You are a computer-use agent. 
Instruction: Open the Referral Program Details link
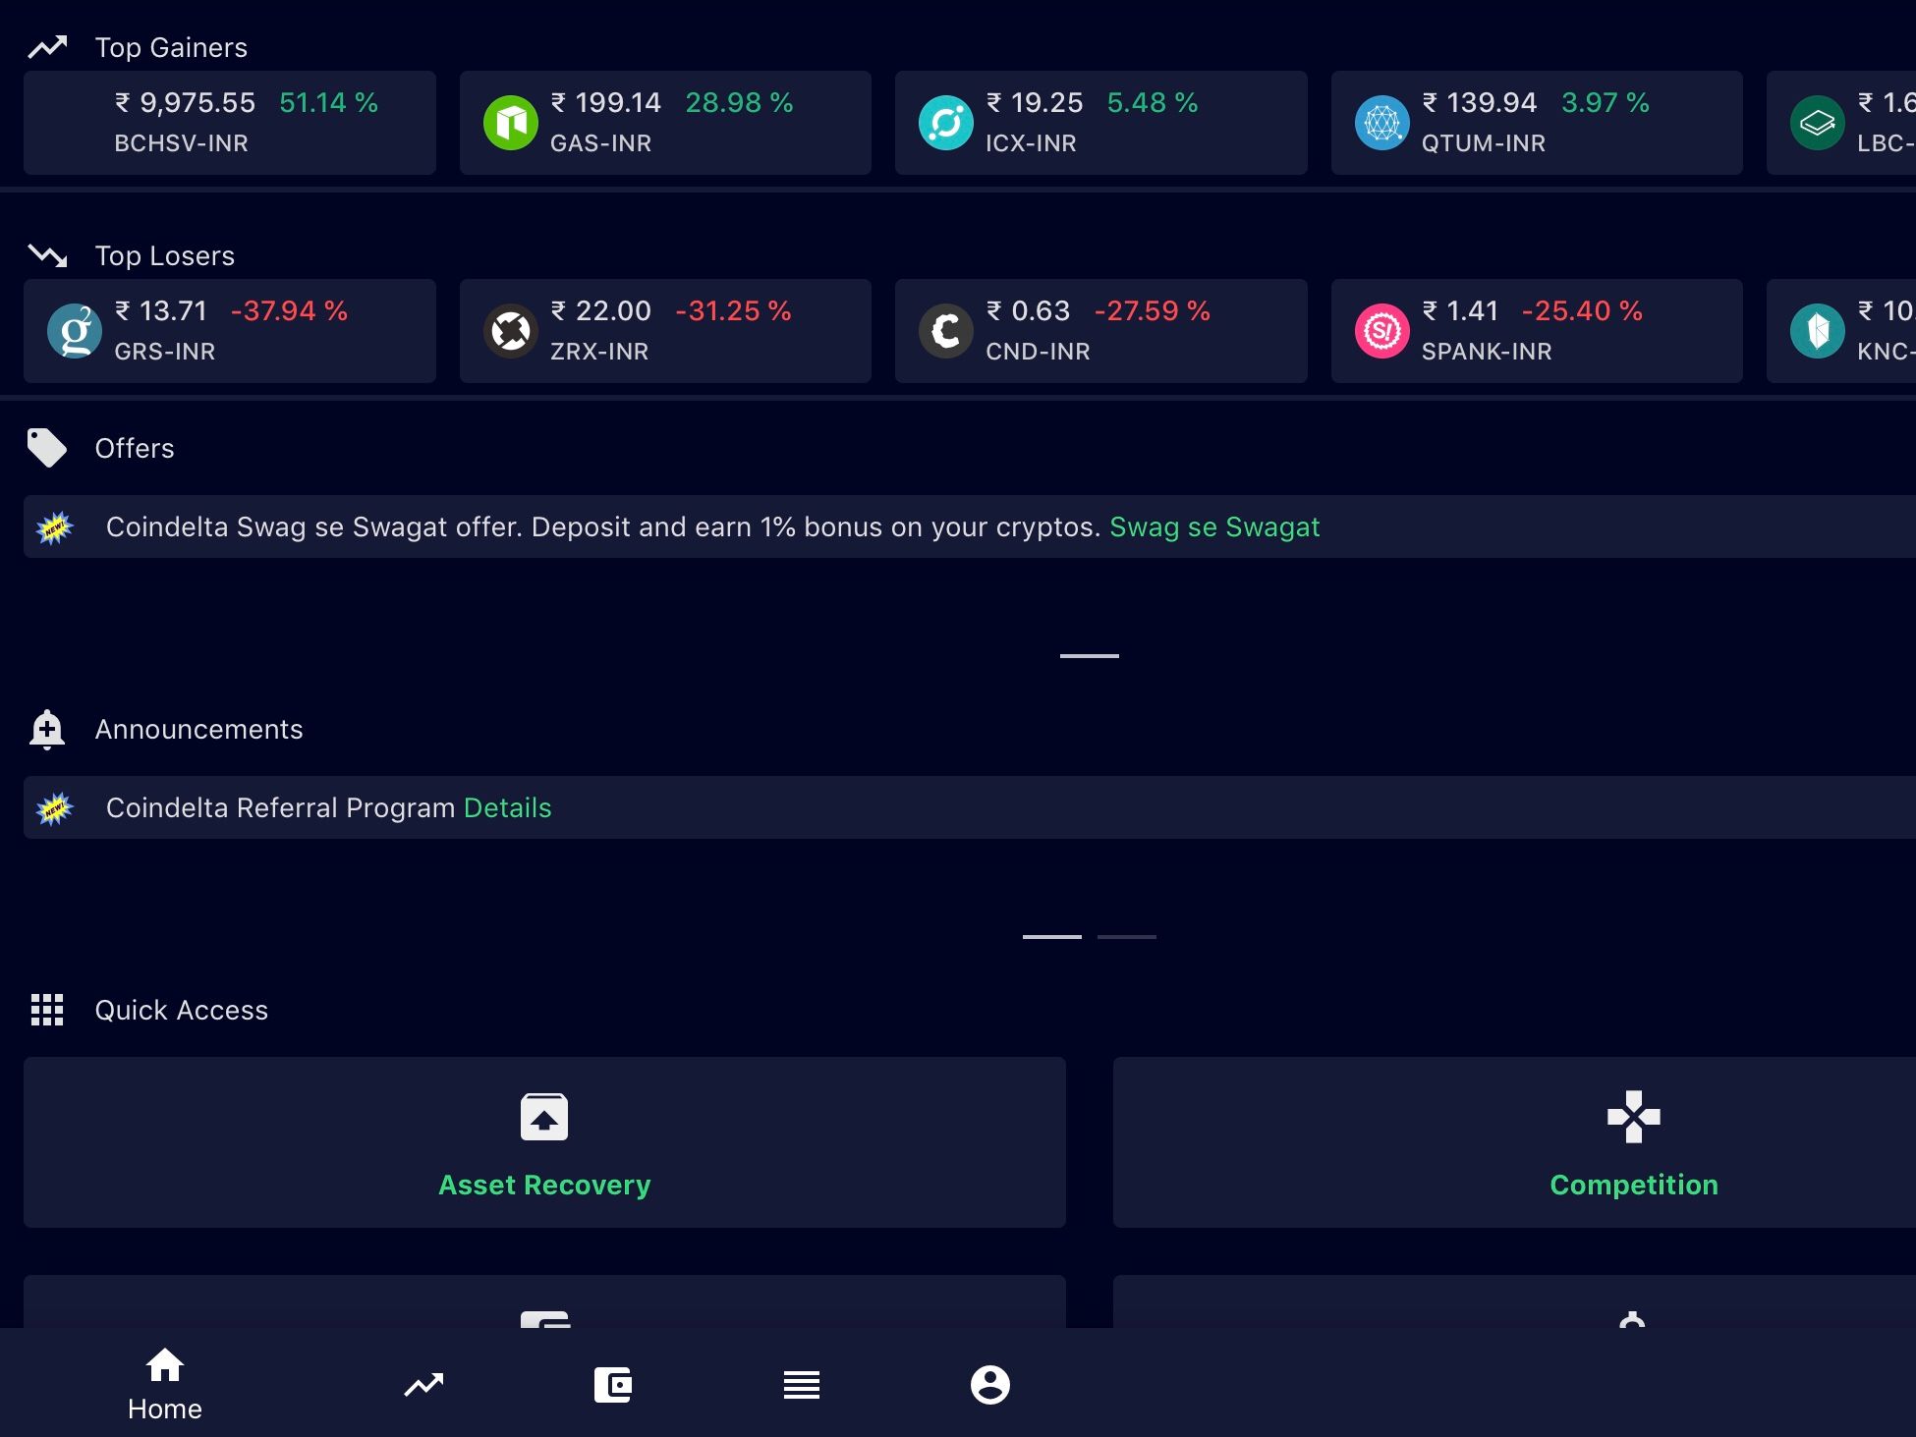click(507, 808)
